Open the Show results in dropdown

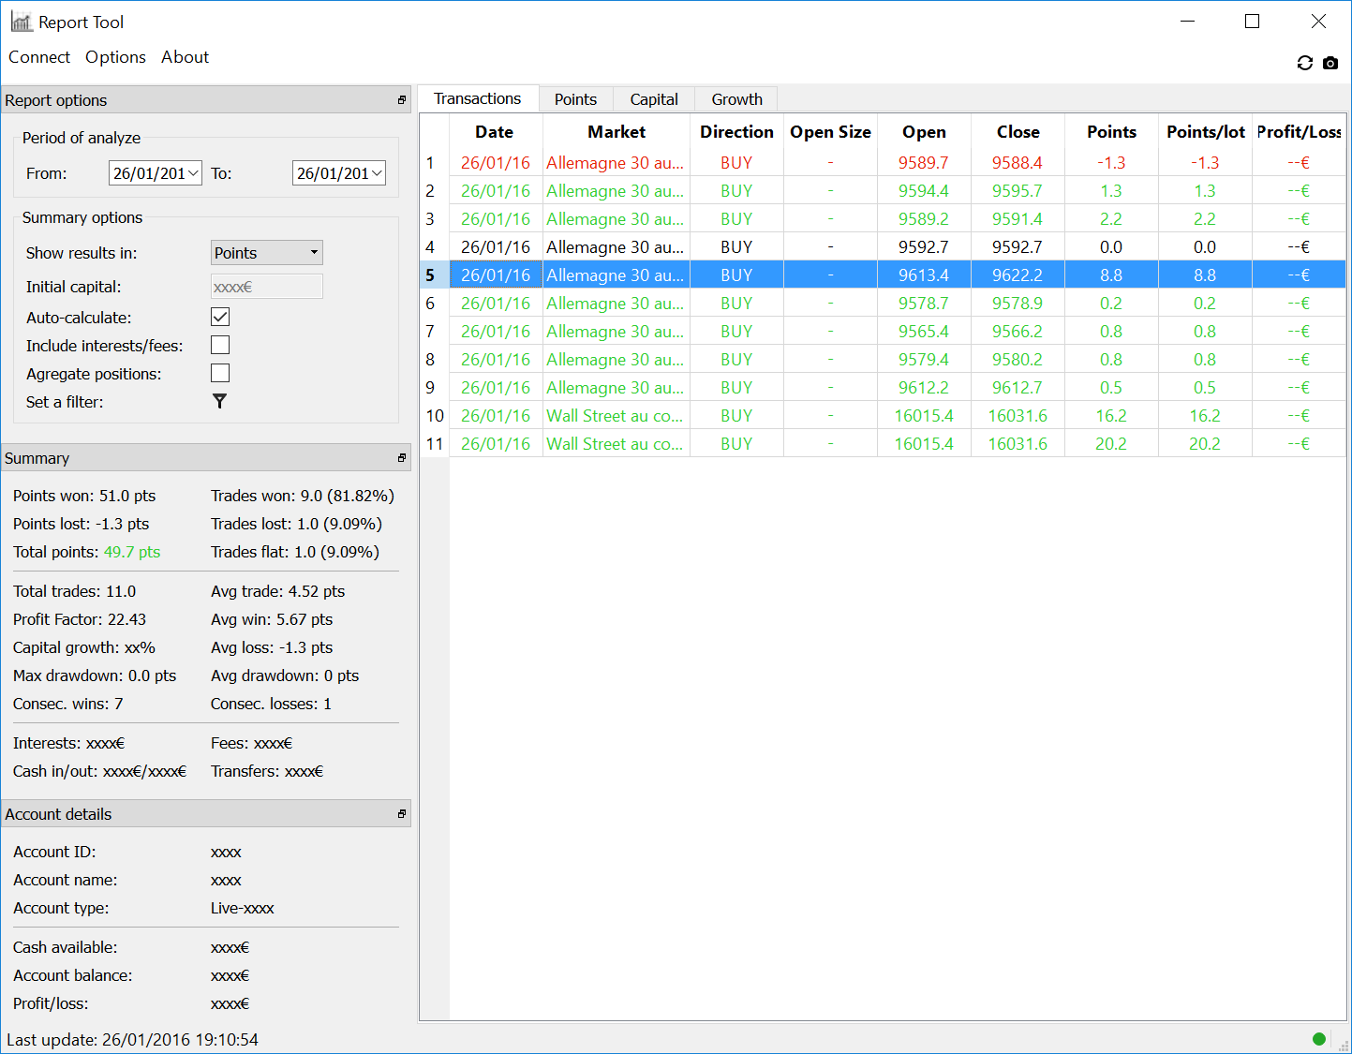[267, 253]
